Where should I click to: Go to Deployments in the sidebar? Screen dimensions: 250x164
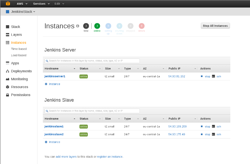tap(21, 71)
